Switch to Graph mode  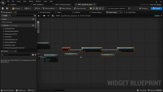[x=156, y=8]
